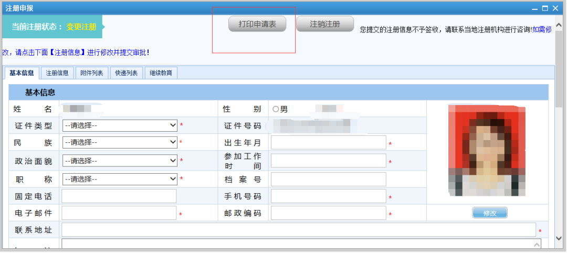Click the 打印申请表 button

(x=257, y=24)
